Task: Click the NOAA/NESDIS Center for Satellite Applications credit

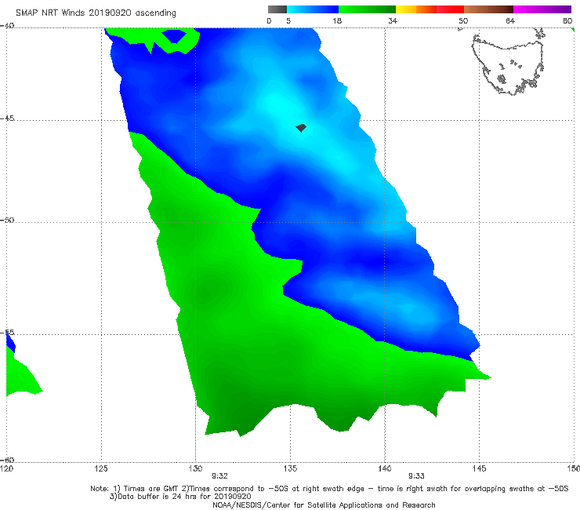Action: coord(324,505)
